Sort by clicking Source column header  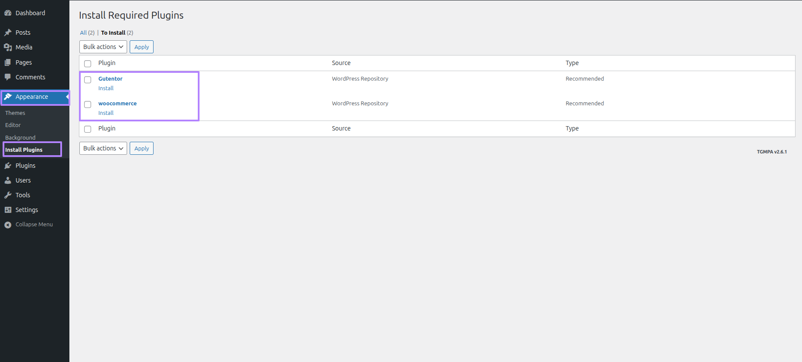pos(341,63)
